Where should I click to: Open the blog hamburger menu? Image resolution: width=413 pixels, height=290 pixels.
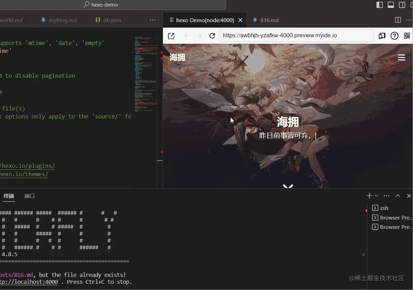[401, 57]
